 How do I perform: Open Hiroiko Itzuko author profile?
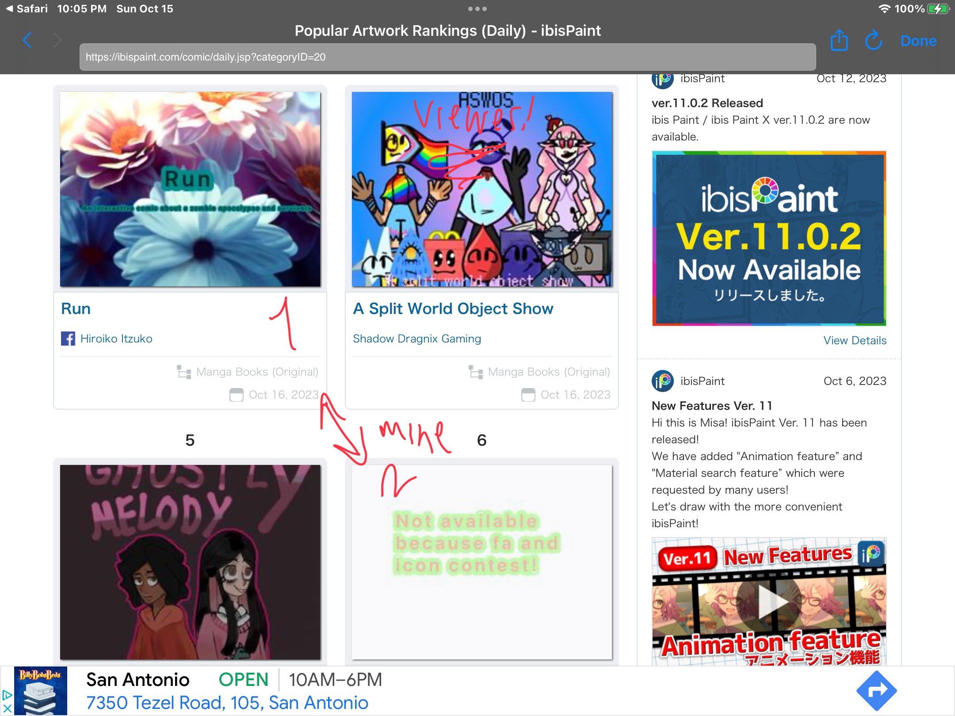116,339
